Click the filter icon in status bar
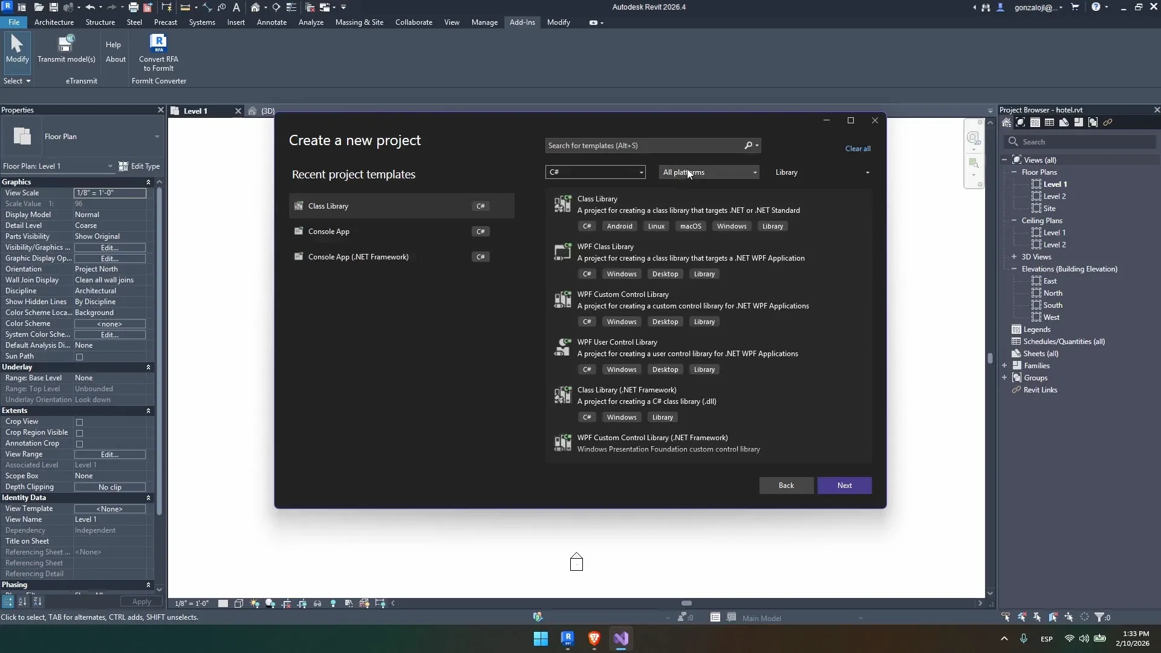Screen dimensions: 1161x653 pos(1099,617)
